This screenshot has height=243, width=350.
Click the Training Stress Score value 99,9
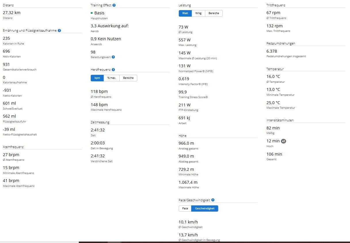[x=182, y=92]
